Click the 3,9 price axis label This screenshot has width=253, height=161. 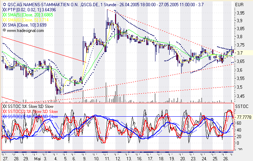(240, 21)
